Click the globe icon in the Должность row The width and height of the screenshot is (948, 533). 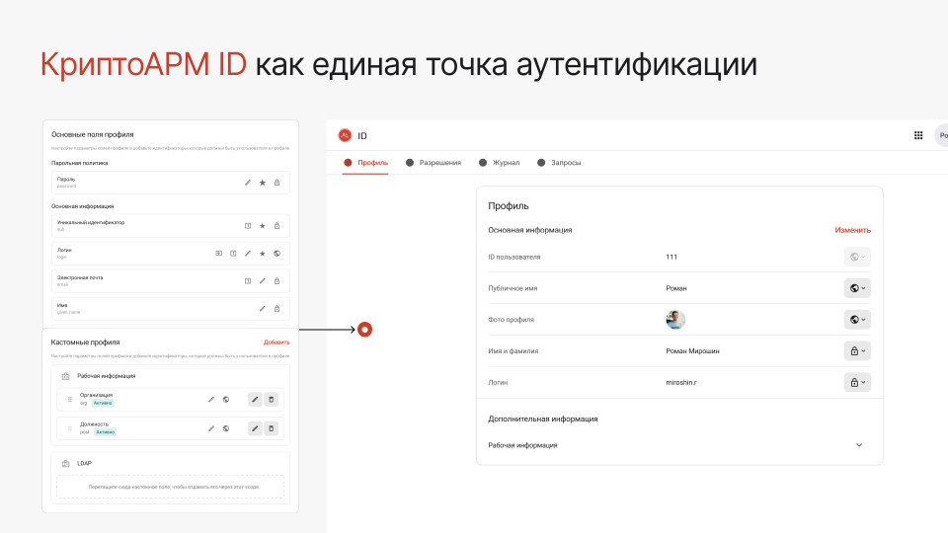pos(226,428)
